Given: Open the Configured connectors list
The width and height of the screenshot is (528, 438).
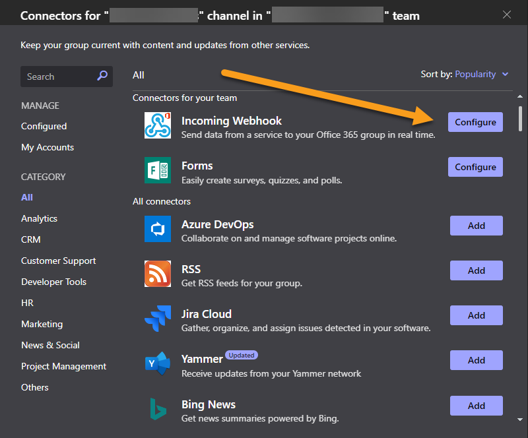Looking at the screenshot, I should [44, 126].
